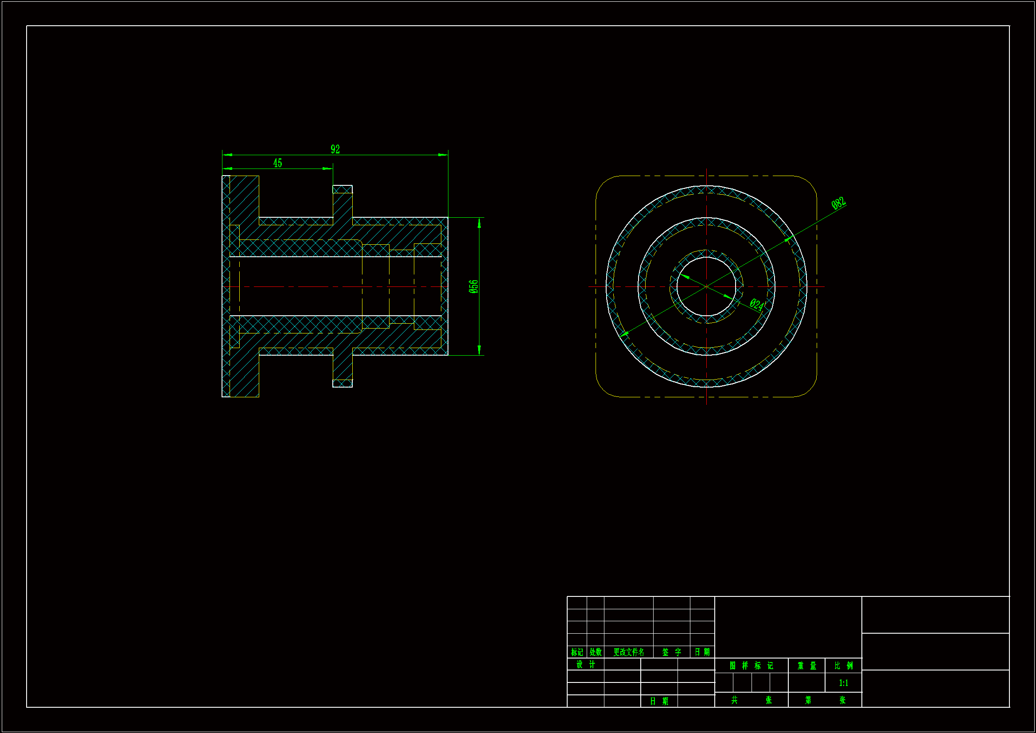
Task: Click the 签字 signature header cell
Action: point(671,652)
